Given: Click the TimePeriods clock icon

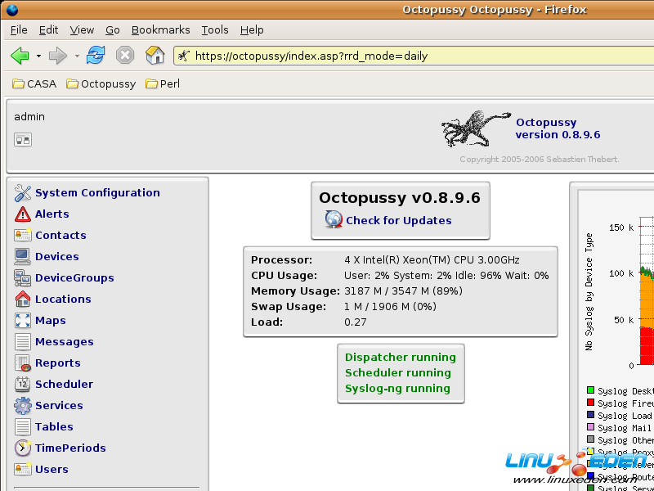Looking at the screenshot, I should [x=22, y=448].
